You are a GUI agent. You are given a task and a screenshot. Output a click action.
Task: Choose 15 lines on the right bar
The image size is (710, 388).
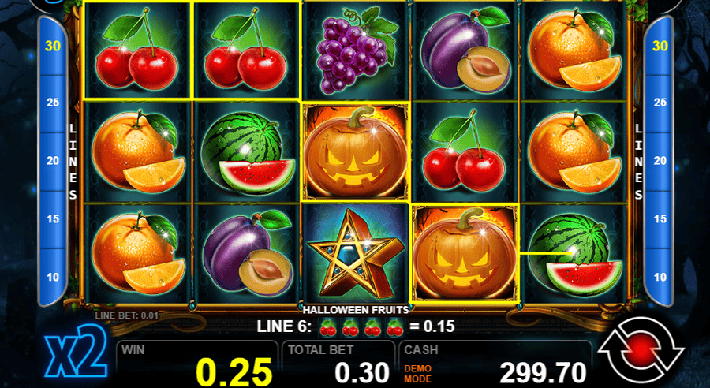coord(660,218)
